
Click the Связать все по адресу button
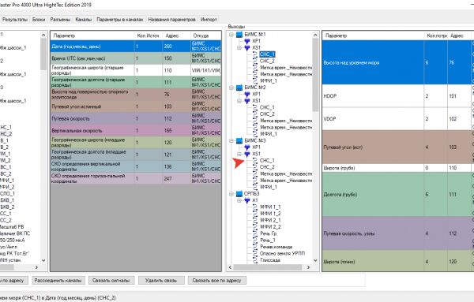coord(216,280)
